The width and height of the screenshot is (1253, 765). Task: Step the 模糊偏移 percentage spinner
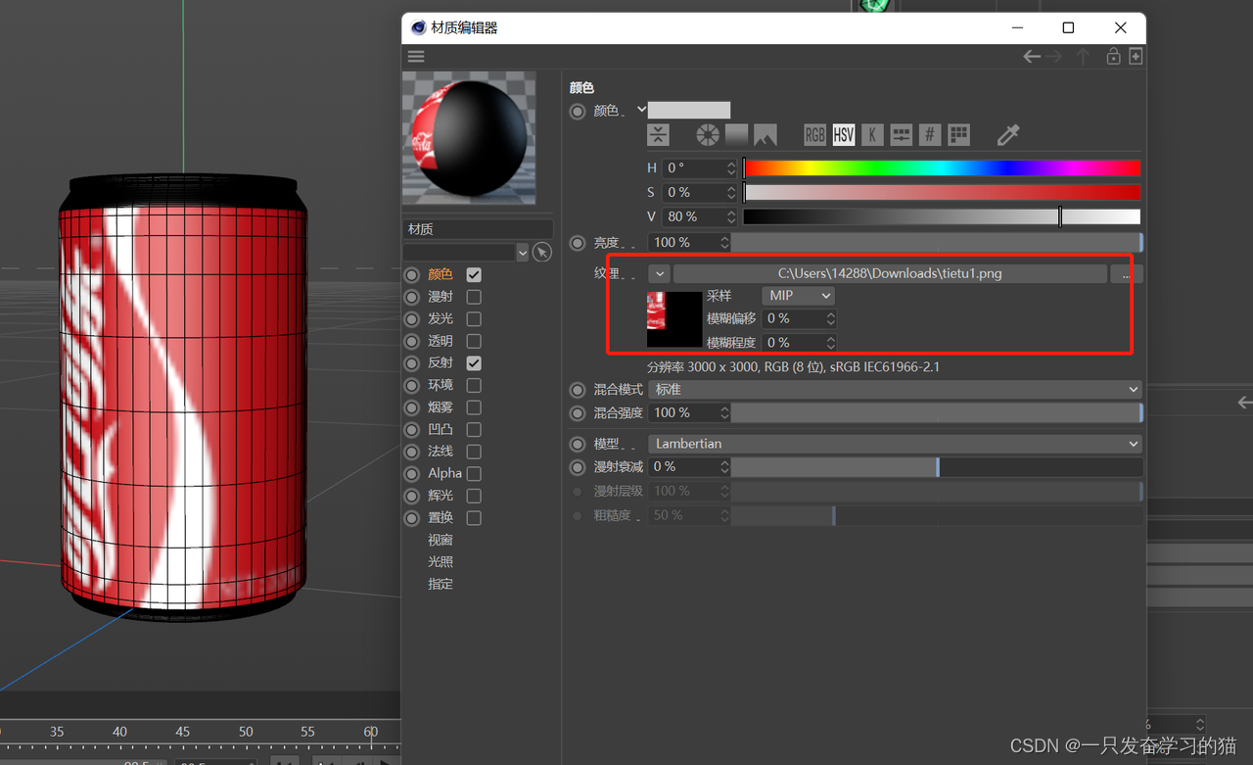(830, 319)
